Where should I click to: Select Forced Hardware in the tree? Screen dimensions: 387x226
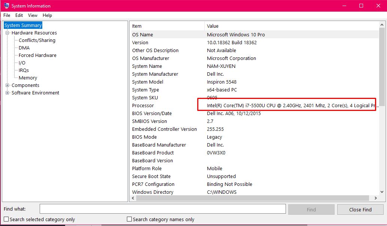[37, 55]
